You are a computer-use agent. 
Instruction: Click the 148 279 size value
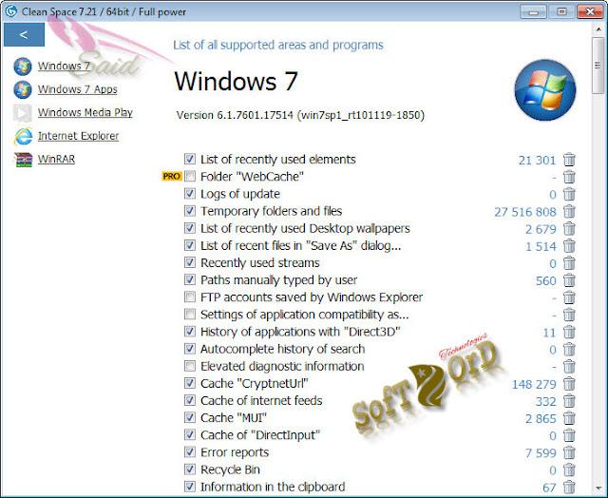(x=534, y=384)
